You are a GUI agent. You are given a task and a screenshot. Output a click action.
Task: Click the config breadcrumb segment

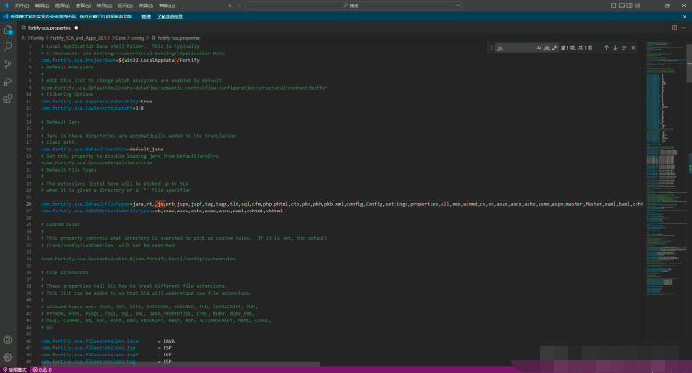click(138, 38)
